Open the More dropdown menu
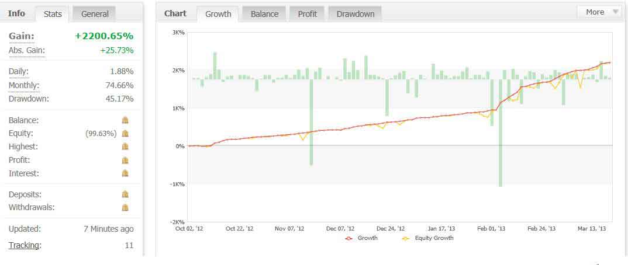This screenshot has height=265, width=628. [599, 12]
